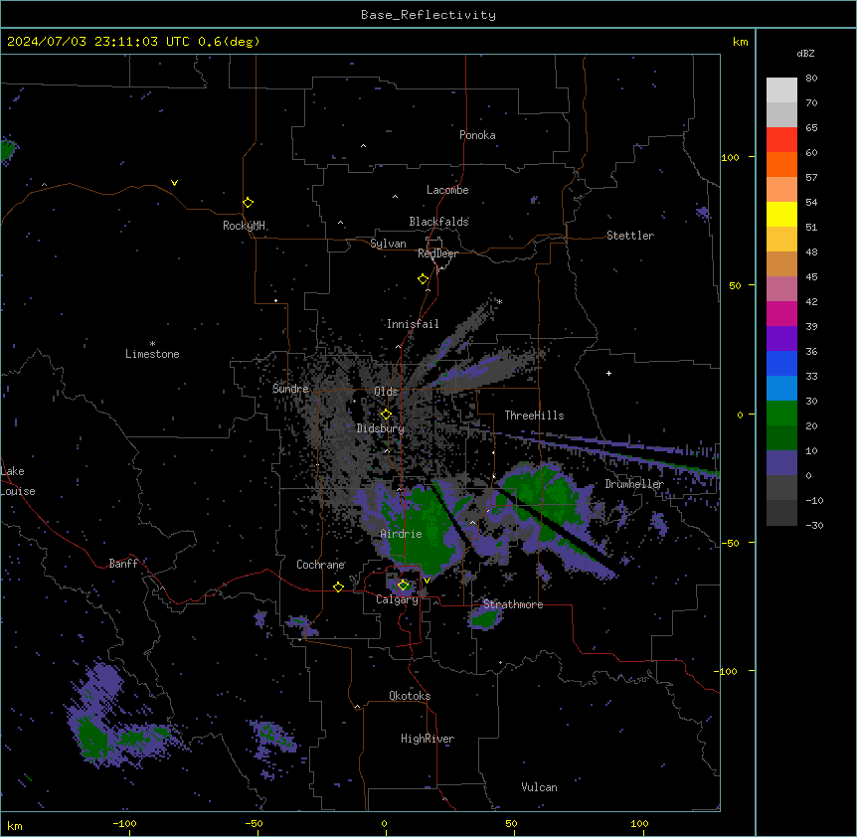Click white plus marker north of Drumheller
Viewport: 857px width, 837px height.
point(608,373)
